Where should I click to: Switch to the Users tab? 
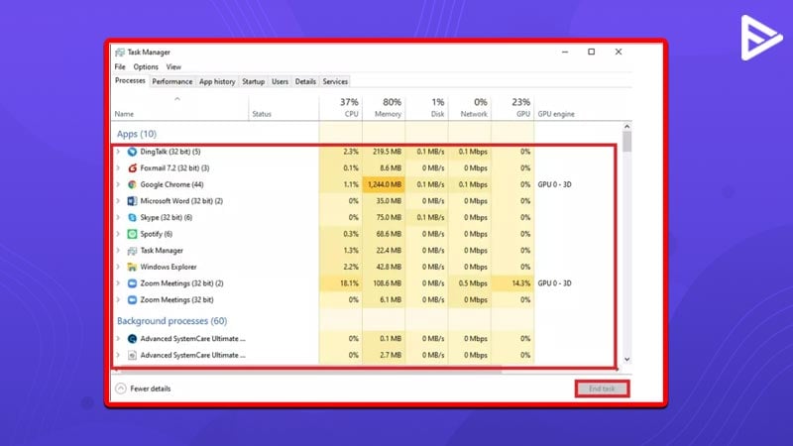pos(280,81)
